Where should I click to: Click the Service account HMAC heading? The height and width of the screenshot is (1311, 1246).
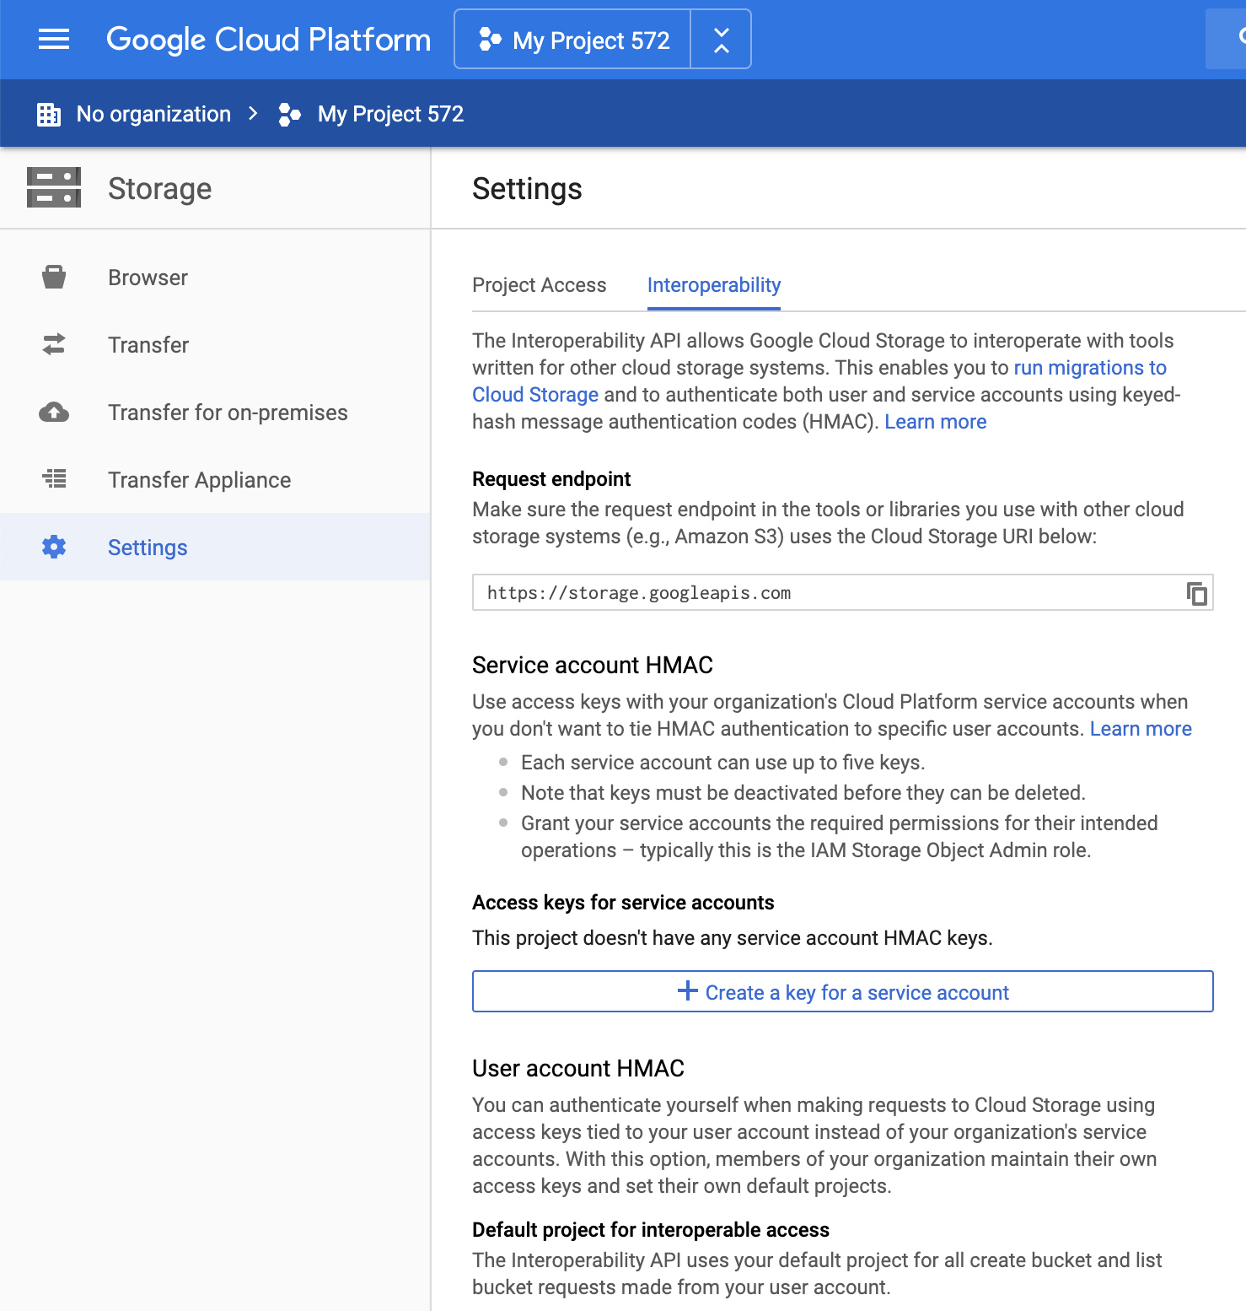[x=593, y=665]
